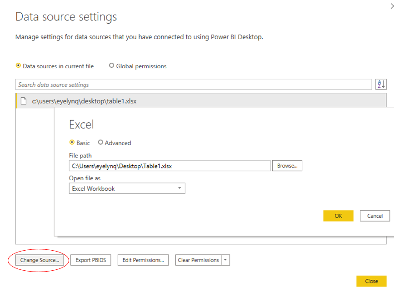Open the Excel Workbook dropdown
This screenshot has height=298, width=394.
pos(127,188)
